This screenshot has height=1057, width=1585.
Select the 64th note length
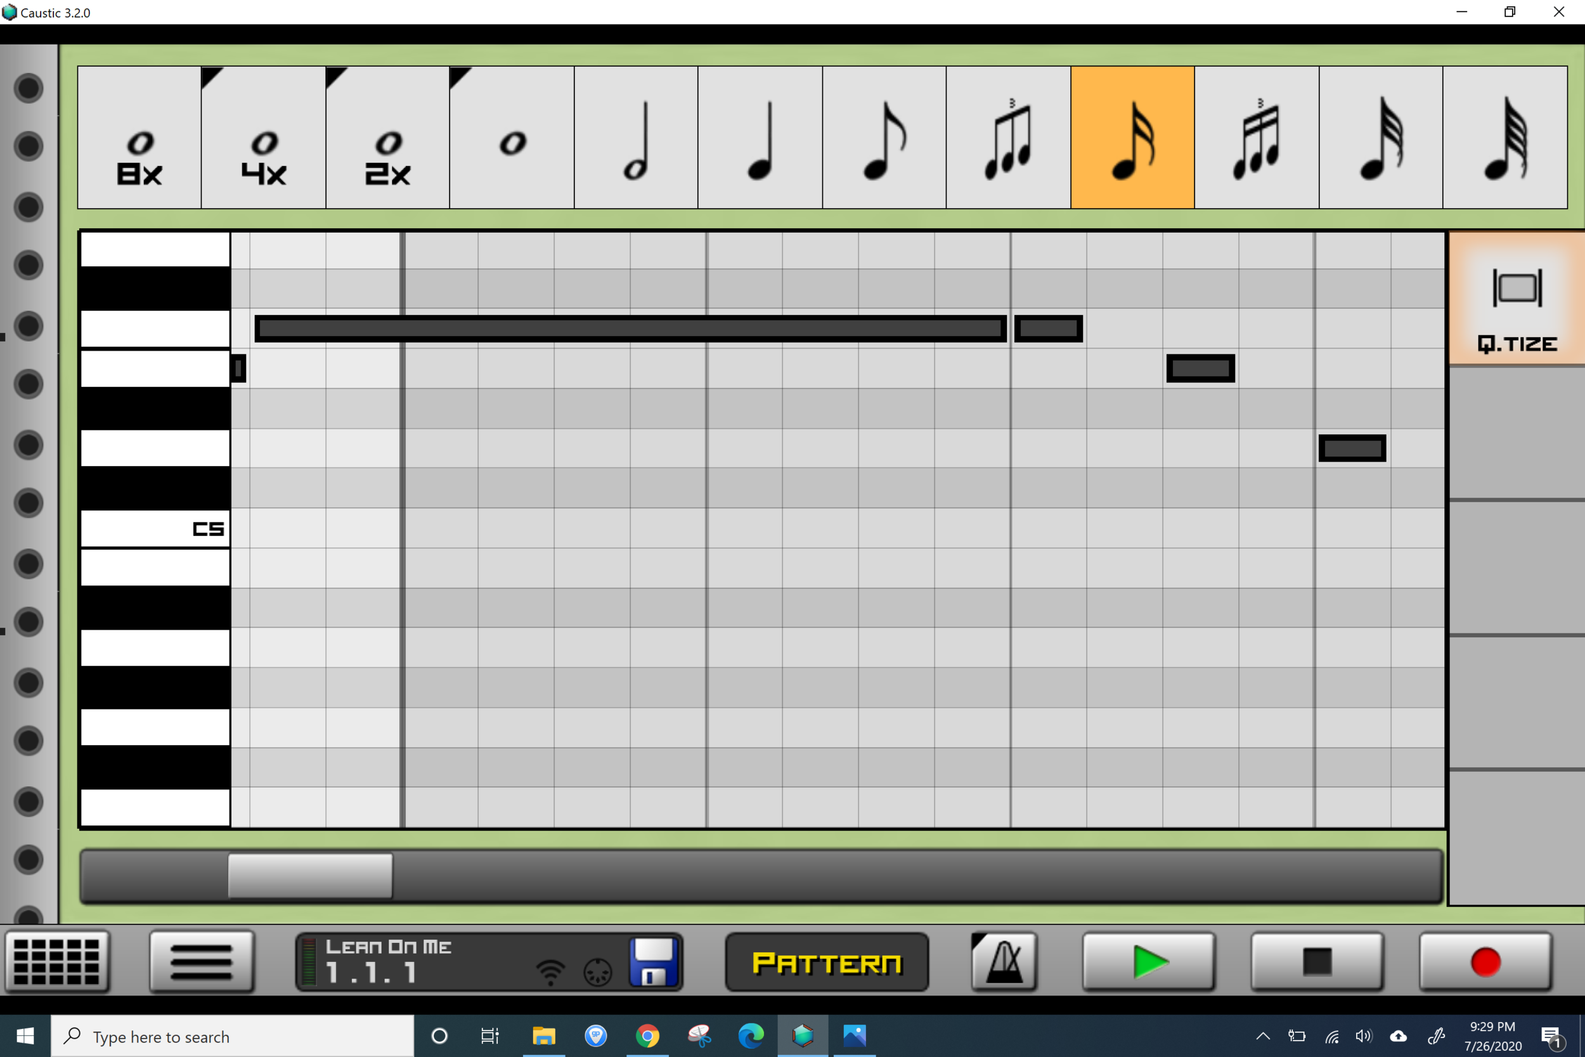[1504, 138]
